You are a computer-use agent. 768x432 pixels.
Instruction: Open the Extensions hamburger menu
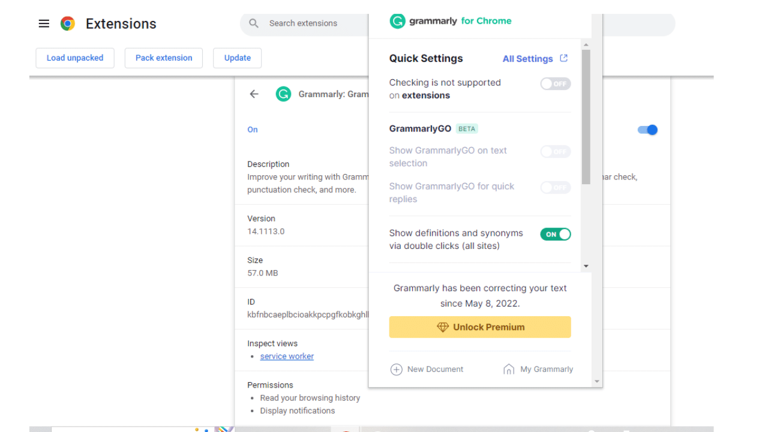[x=43, y=23]
